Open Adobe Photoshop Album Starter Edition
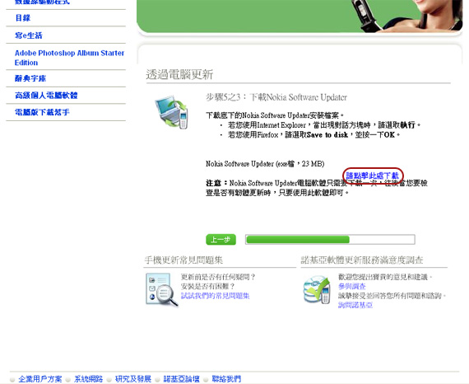469x384 pixels. point(69,58)
